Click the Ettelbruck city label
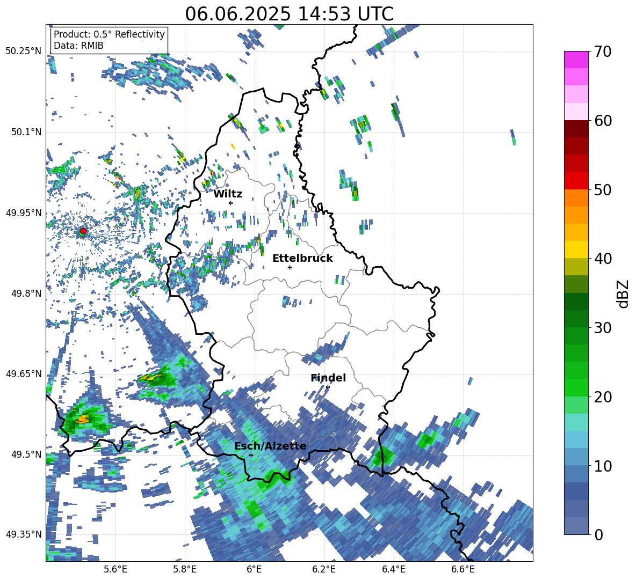636x580 pixels. coord(302,259)
